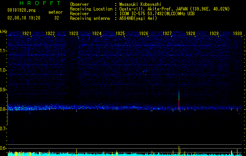This screenshot has height=156, width=246.
Task: Click the kHz axis unit label
Action: point(4,32)
